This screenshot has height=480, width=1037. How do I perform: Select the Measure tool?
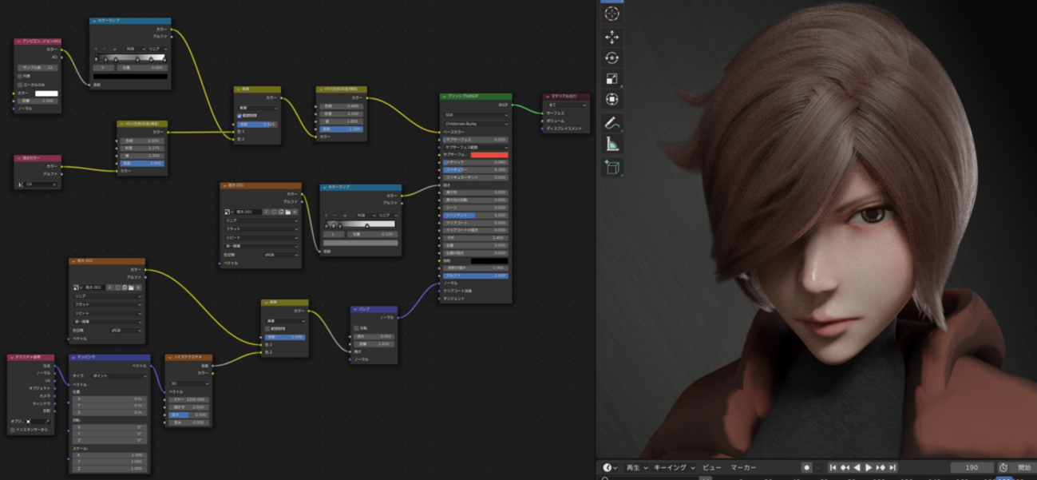coord(612,145)
